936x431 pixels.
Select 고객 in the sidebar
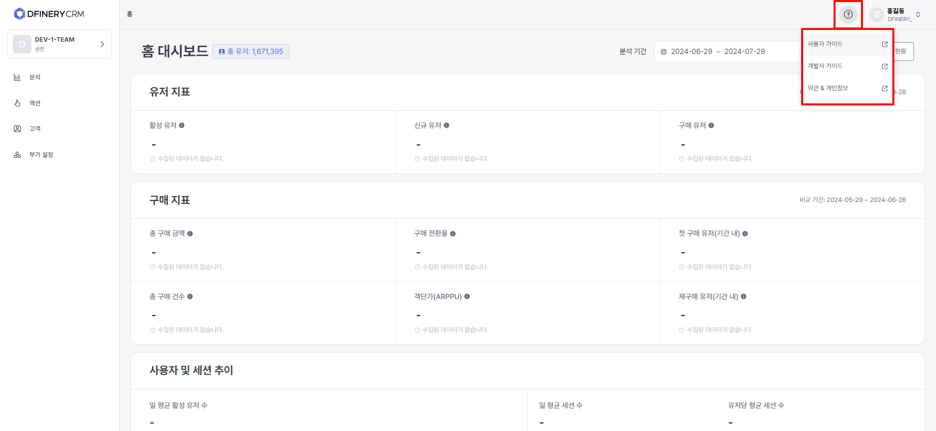click(35, 129)
